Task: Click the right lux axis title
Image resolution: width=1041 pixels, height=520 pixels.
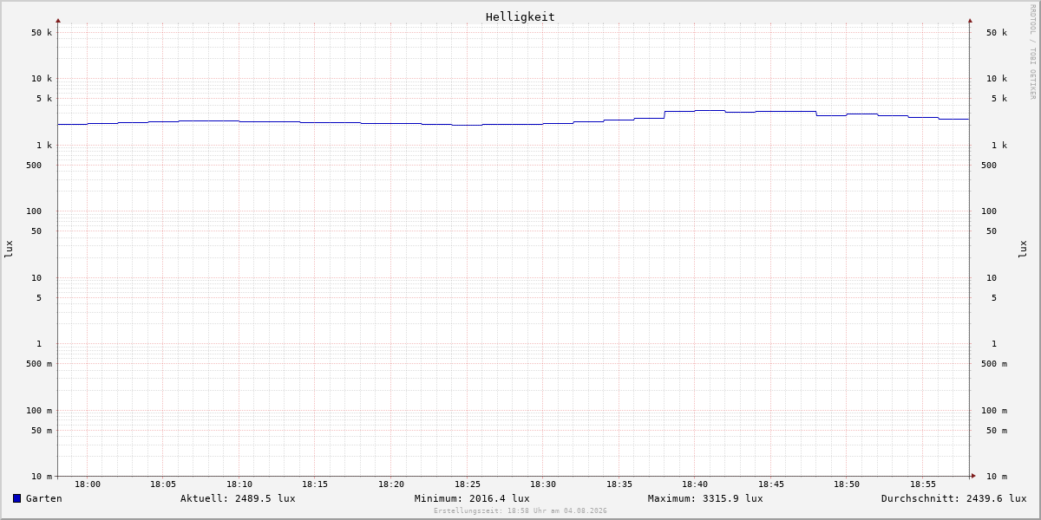Action: tap(1023, 249)
